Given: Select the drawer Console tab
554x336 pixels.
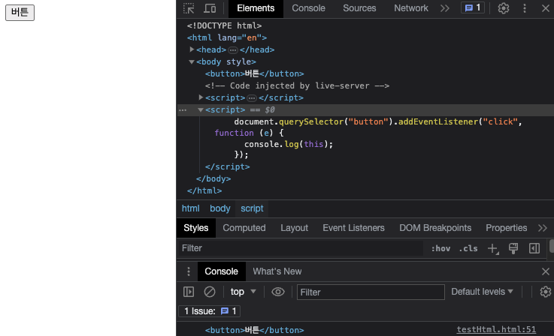Looking at the screenshot, I should pyautogui.click(x=221, y=271).
